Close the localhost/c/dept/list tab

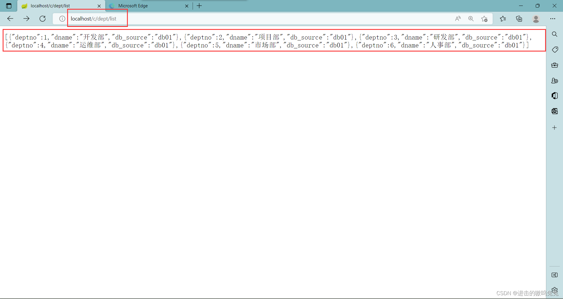pos(99,6)
